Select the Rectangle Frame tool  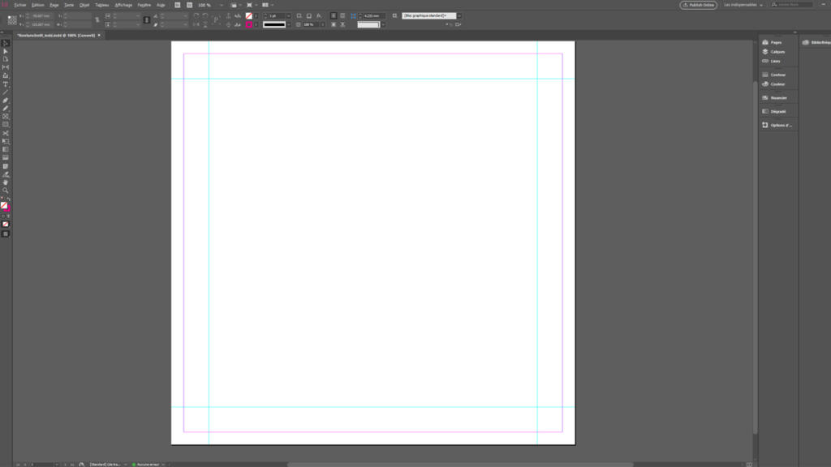pos(6,117)
